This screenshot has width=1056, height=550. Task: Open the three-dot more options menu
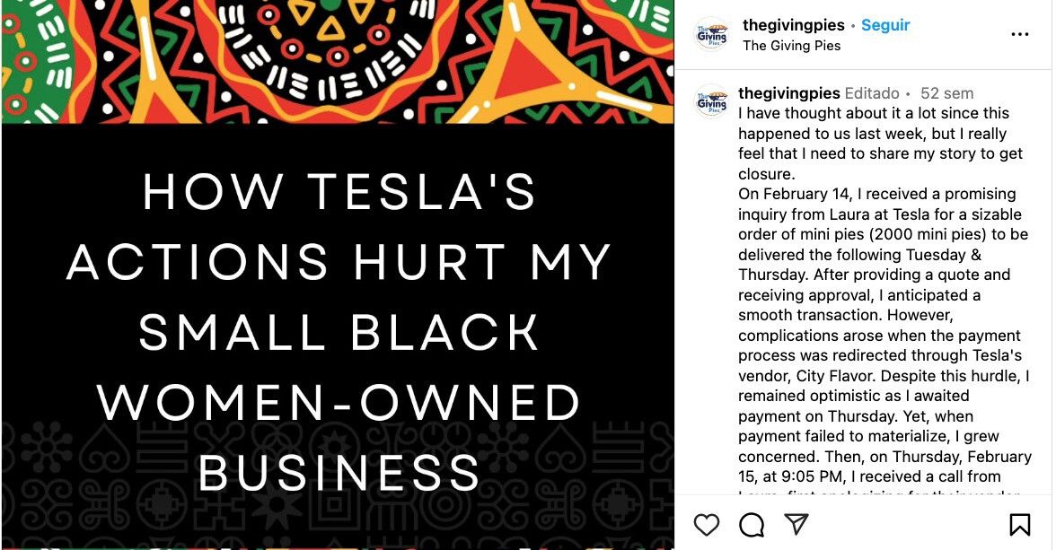pos(1020,35)
